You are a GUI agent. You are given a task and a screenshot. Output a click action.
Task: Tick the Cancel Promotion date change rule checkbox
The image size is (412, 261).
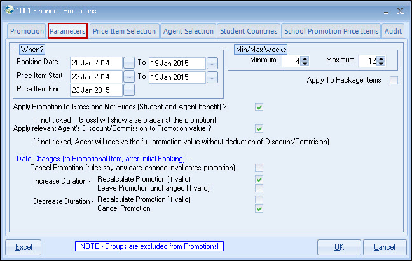259,168
